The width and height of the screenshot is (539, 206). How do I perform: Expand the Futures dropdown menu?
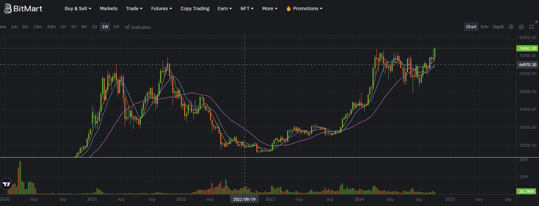[162, 9]
